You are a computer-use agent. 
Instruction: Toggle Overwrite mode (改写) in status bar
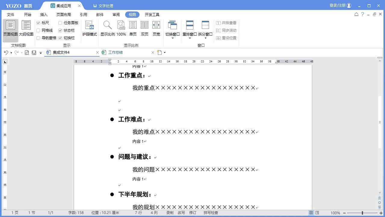coord(181,213)
